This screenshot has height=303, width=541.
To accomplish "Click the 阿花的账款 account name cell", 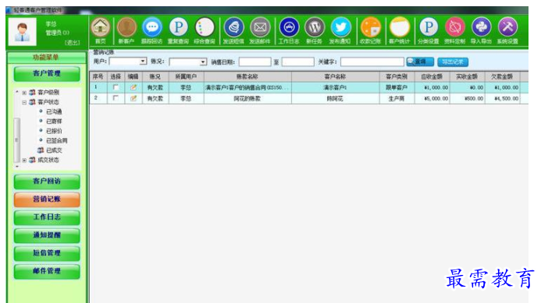I will (247, 98).
